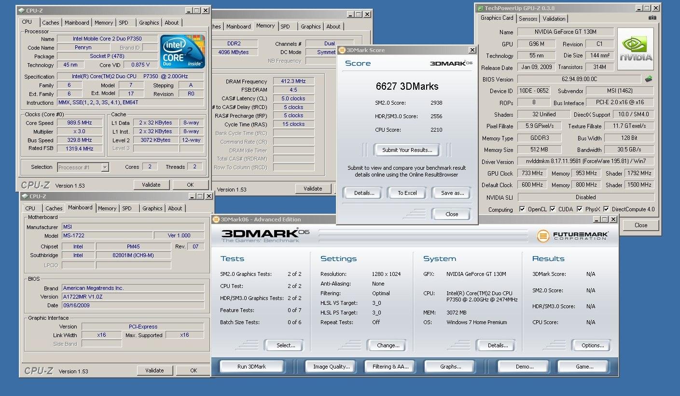Open the Validation tab in GPU-Z

[554, 18]
